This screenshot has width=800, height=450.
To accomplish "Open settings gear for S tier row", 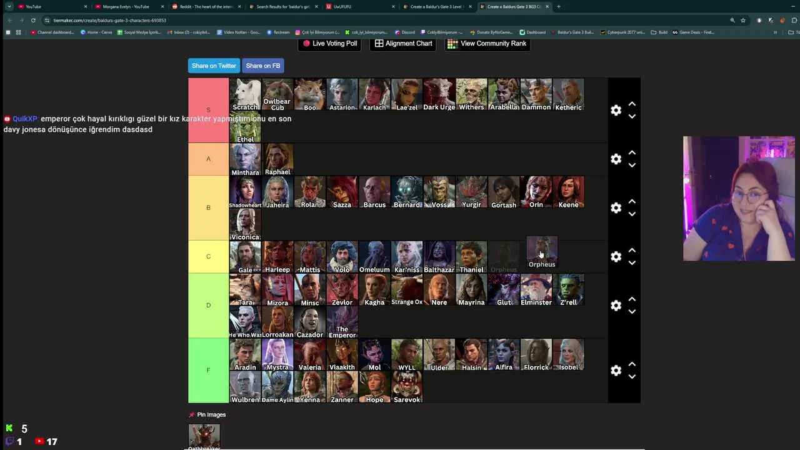I will click(616, 110).
